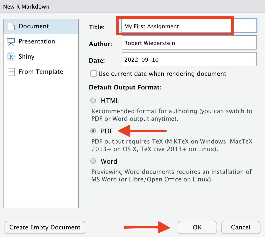Select HTML output format radio button
Viewport: 265px width, 237px height.
93,101
